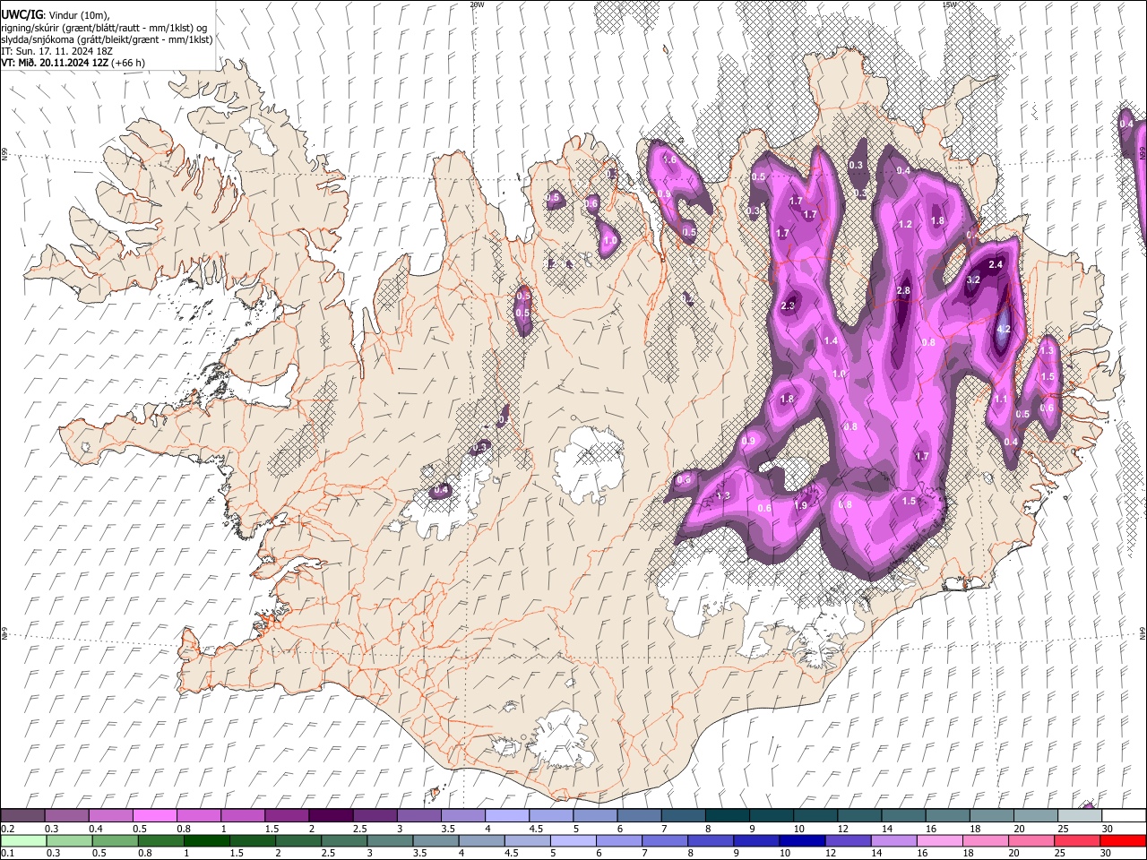Click the "slydda/snjókoma (grátt/bleikt/grænt" description line
1147x860 pixels.
107,39
